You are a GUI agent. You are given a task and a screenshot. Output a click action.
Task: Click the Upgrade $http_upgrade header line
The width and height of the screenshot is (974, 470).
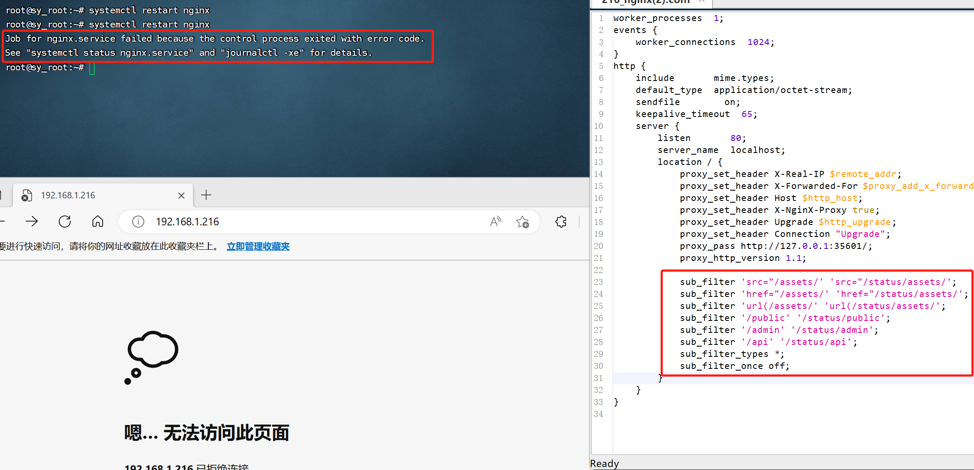coord(788,222)
